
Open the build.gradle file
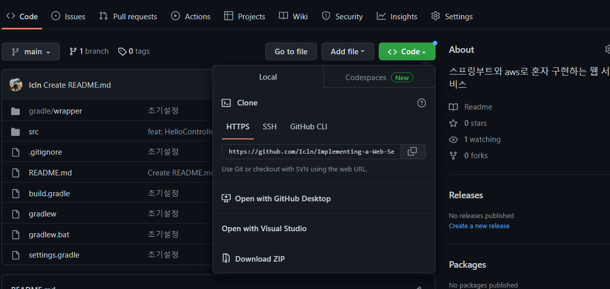(x=49, y=193)
